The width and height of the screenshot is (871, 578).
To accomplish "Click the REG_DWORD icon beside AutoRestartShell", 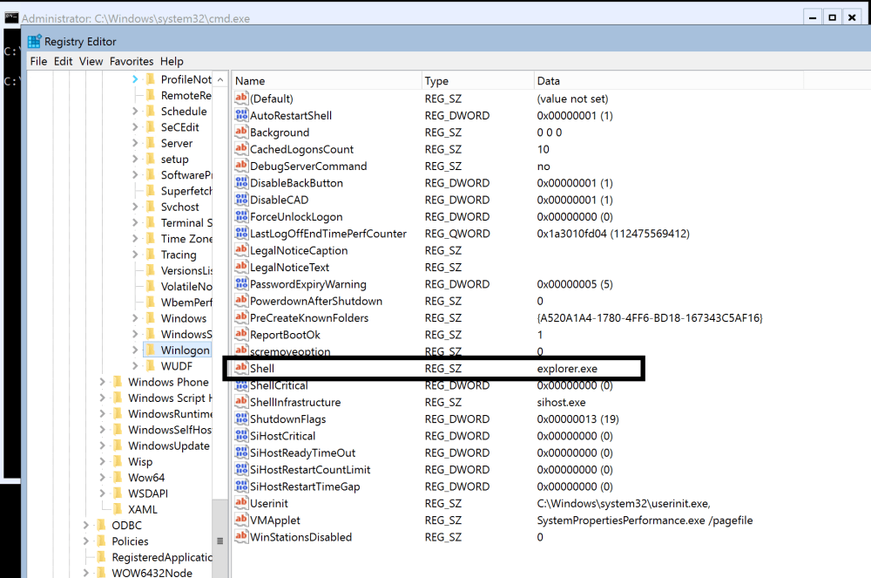I will tap(241, 115).
